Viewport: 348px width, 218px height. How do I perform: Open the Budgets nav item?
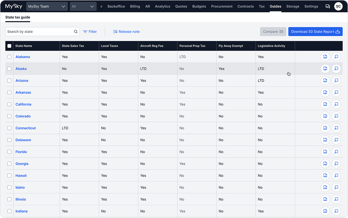point(199,6)
